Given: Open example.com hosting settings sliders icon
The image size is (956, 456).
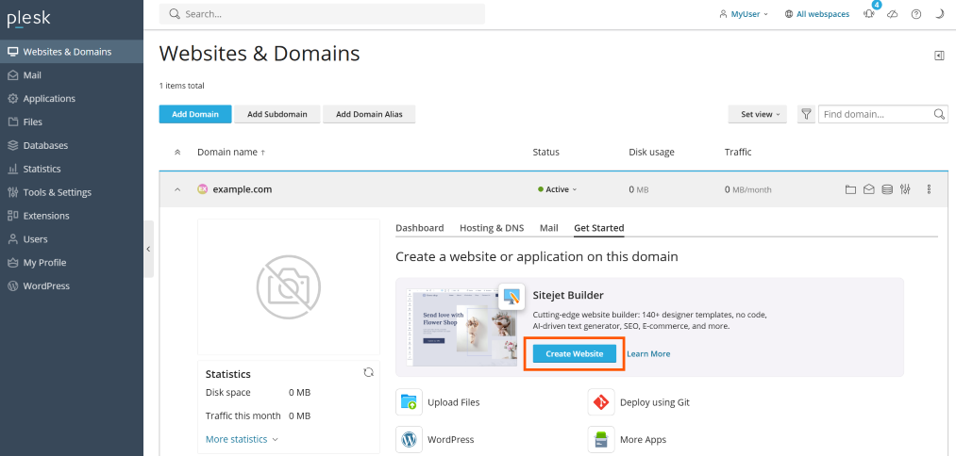Looking at the screenshot, I should coord(905,189).
